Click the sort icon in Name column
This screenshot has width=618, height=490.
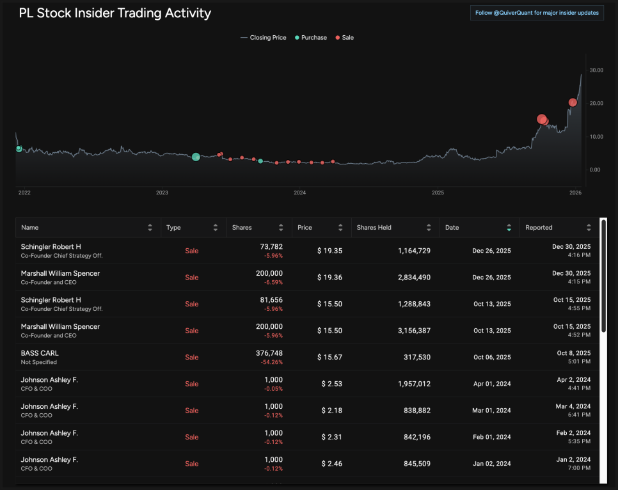[x=150, y=228]
